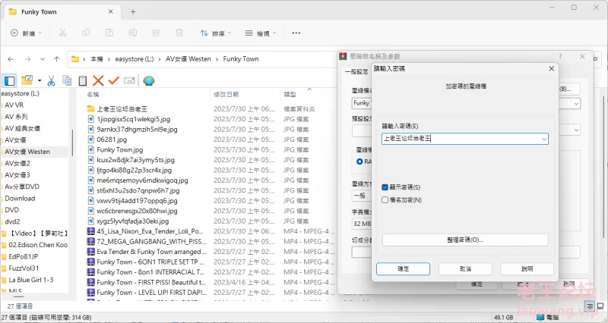Click the 整理密碼(O)... button
This screenshot has height=323, width=608.
point(465,240)
